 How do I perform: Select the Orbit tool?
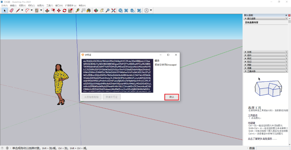click(x=96, y=11)
